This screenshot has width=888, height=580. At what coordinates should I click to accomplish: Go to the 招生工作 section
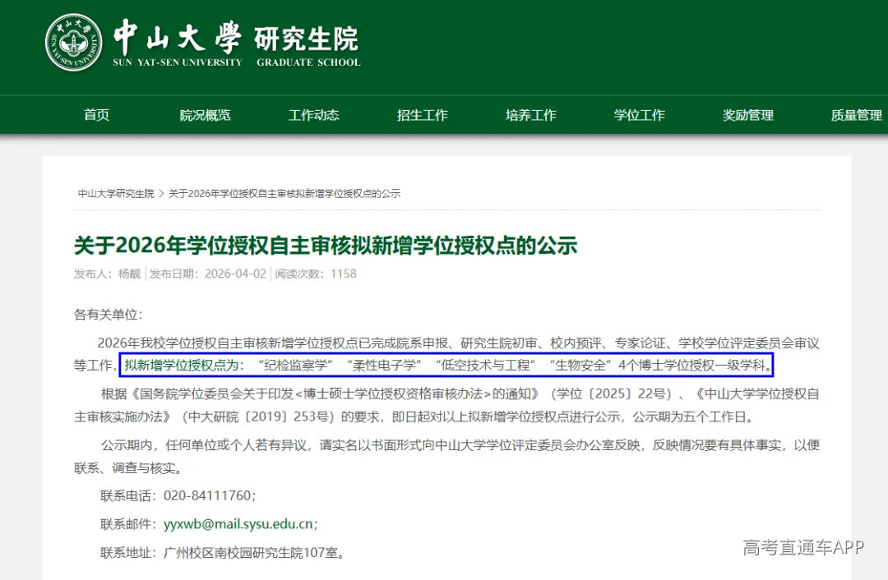coord(422,115)
